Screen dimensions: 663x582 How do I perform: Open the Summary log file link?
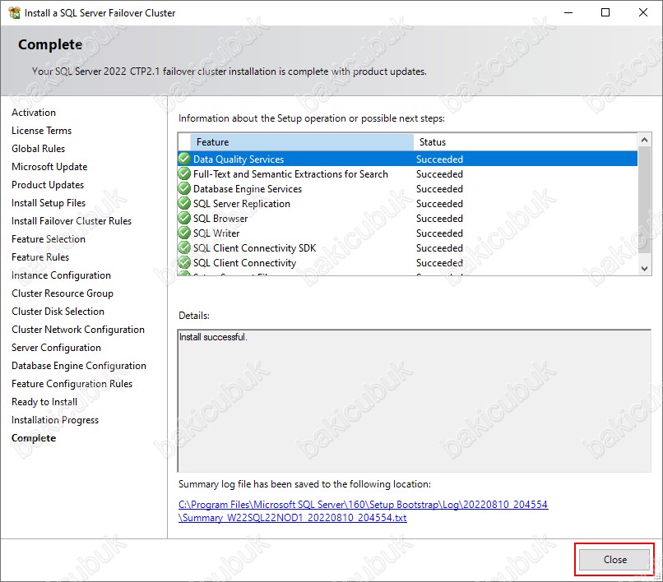pyautogui.click(x=364, y=511)
